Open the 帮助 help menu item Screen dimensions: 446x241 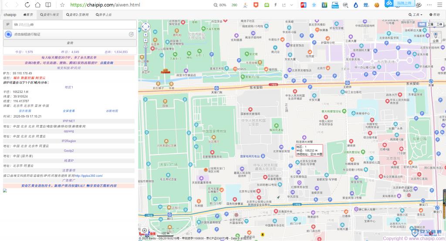tap(435, 15)
